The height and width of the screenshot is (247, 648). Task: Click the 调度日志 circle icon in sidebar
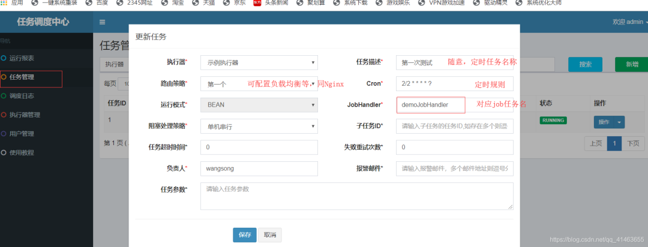click(4, 96)
